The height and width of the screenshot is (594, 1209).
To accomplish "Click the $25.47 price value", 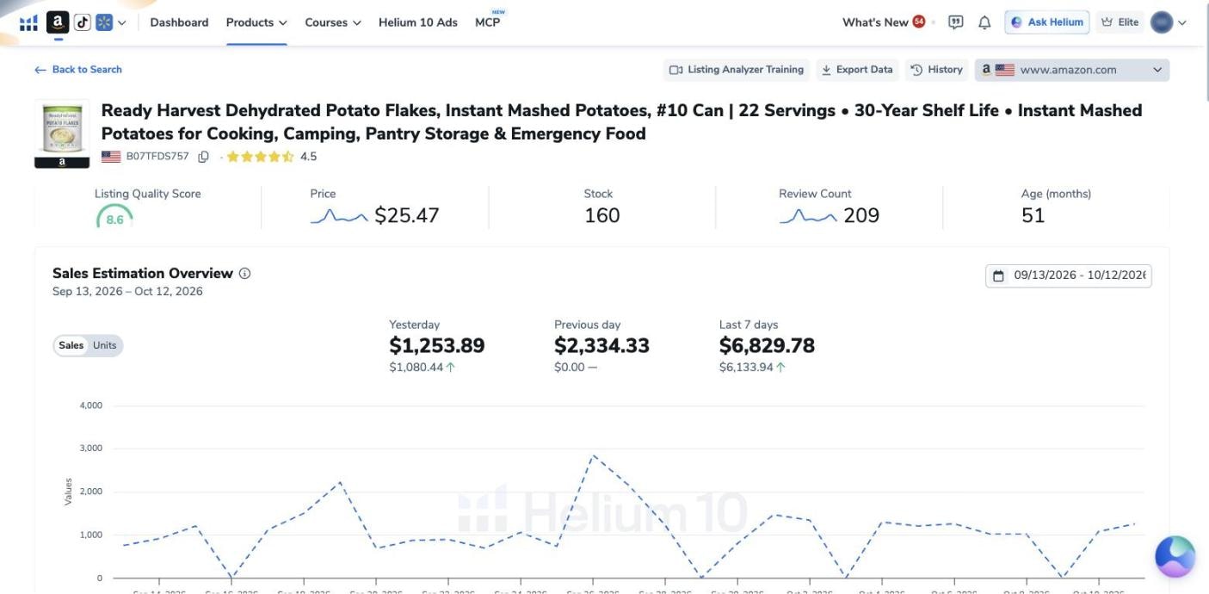I will point(407,215).
